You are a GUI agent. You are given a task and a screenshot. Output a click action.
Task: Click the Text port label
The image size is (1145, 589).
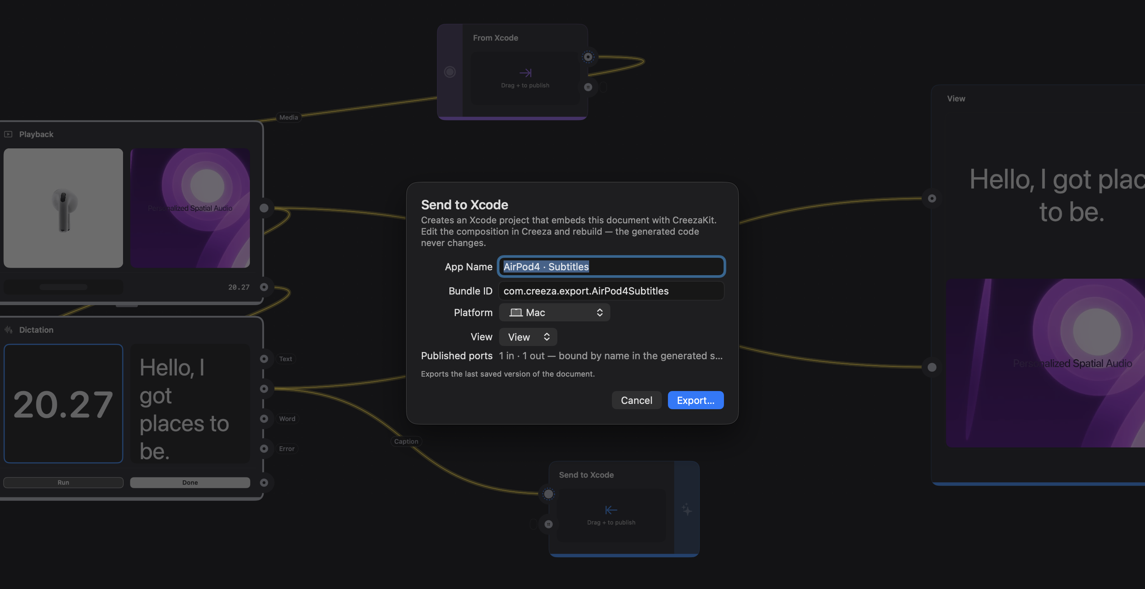click(x=285, y=359)
